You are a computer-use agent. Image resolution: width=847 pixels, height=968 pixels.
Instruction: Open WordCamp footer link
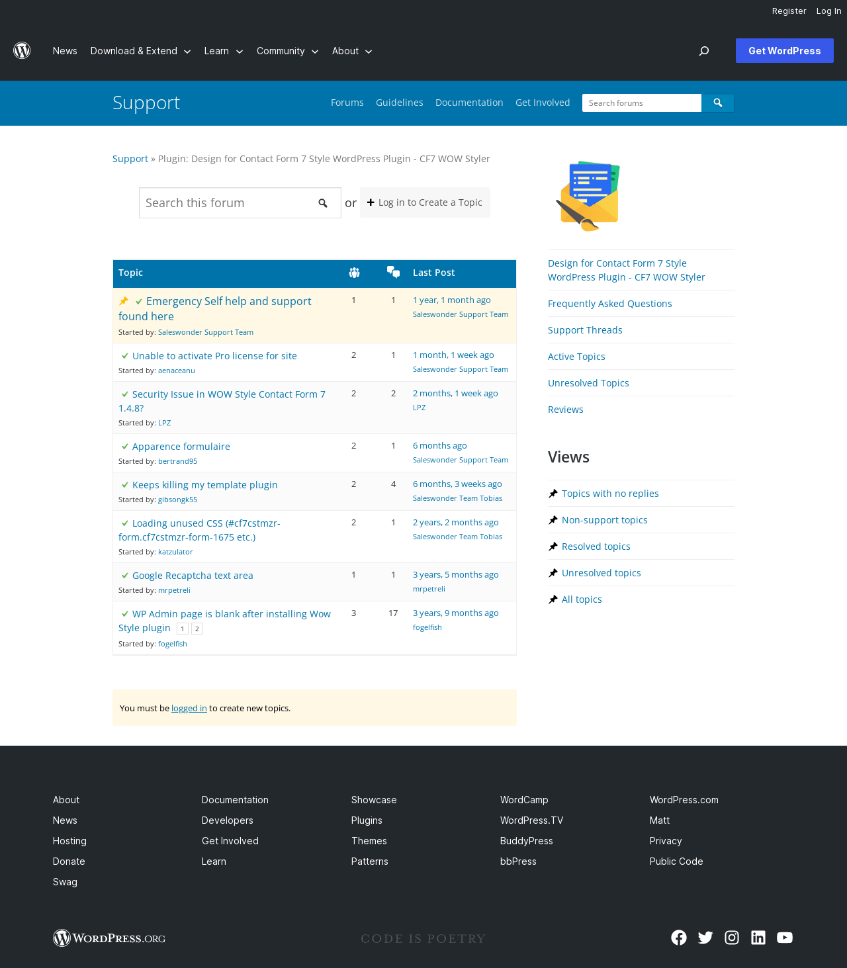(x=524, y=800)
